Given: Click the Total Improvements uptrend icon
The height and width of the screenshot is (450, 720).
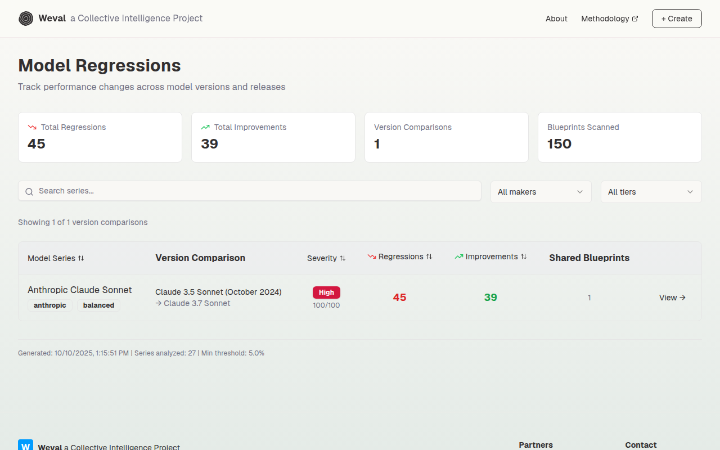Looking at the screenshot, I should click(205, 127).
